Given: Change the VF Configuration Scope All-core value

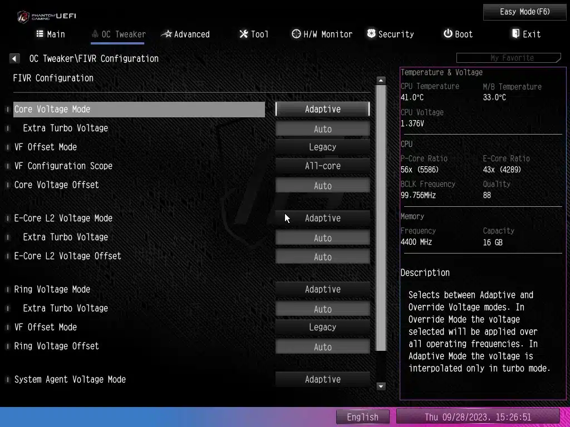Looking at the screenshot, I should pyautogui.click(x=322, y=166).
